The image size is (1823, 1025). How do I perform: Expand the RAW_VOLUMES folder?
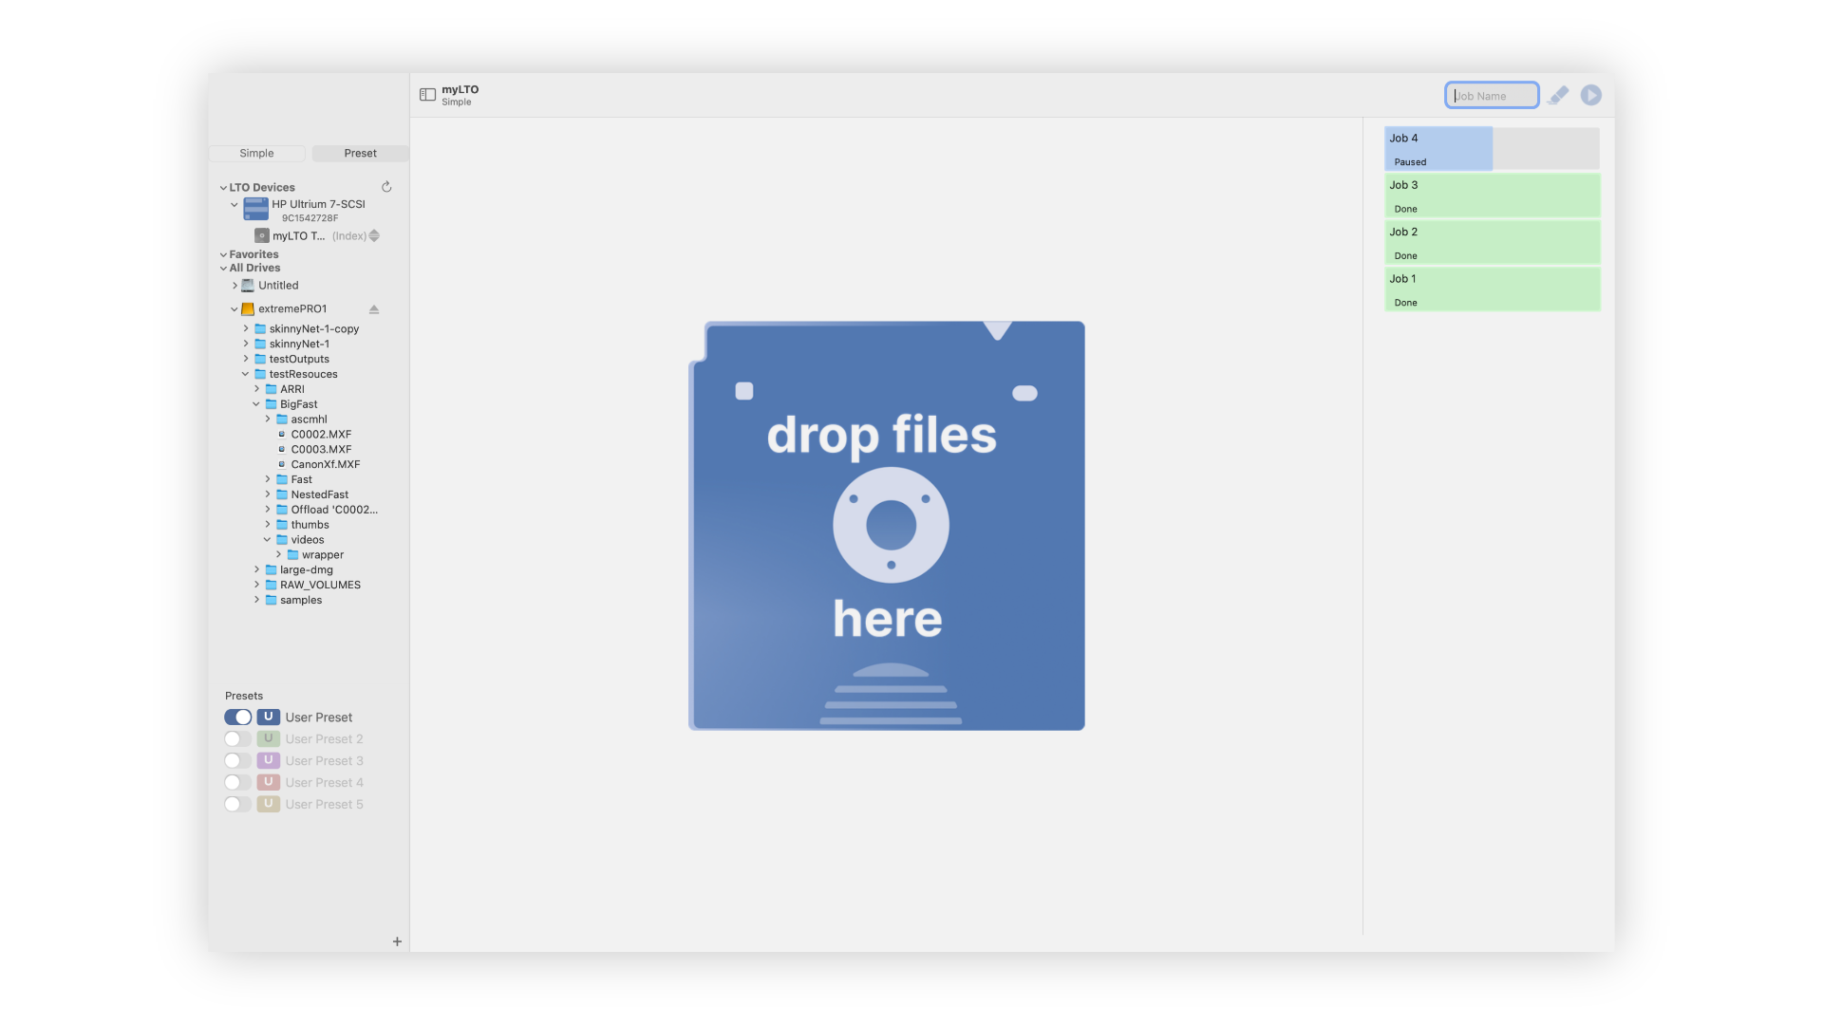coord(255,585)
